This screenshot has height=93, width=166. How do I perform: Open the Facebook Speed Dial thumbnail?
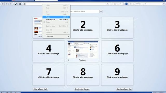point(83,51)
